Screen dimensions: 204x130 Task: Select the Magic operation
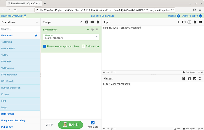point(20,107)
